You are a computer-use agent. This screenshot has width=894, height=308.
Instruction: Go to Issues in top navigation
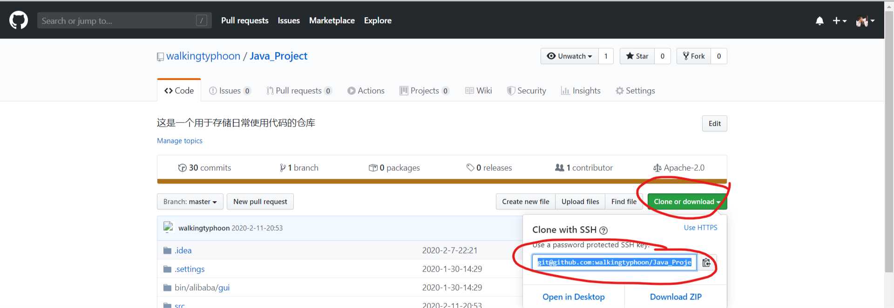point(289,20)
